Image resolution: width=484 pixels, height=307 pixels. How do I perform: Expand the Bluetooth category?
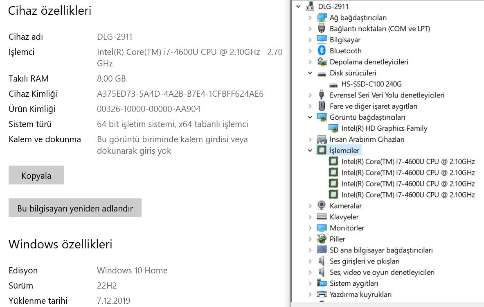tap(310, 51)
